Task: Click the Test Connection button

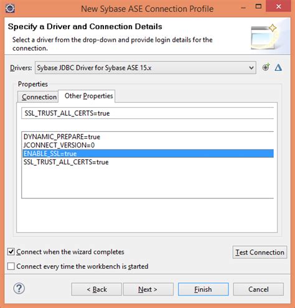Action: [x=260, y=252]
